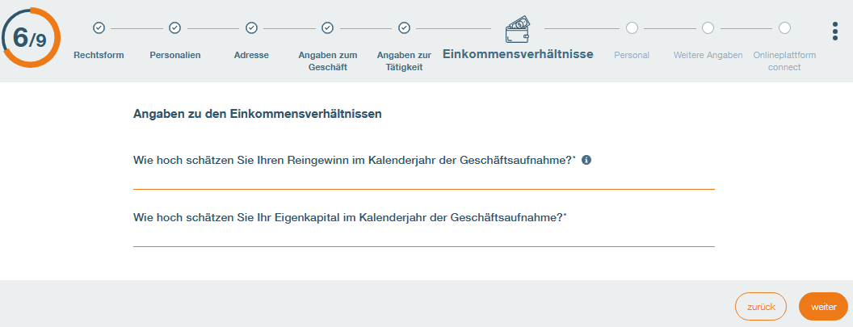Click the Angaben zur Tätigkeit checkmark icon
Viewport: 853px width, 327px height.
(x=404, y=28)
